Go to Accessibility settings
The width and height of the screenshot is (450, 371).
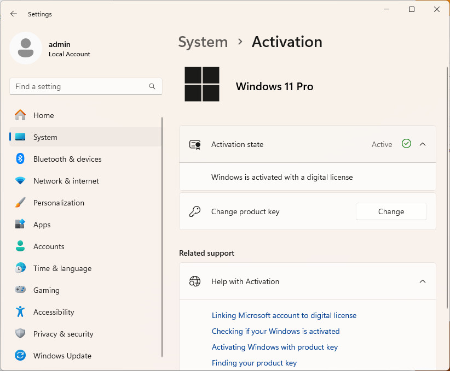(85, 311)
